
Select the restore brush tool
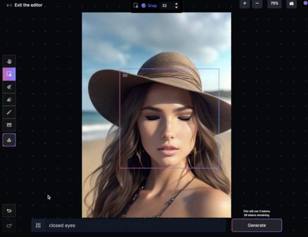click(9, 87)
